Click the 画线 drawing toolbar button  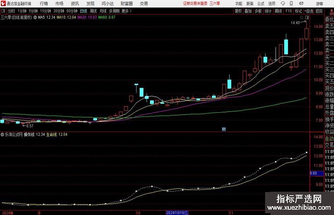point(278,11)
